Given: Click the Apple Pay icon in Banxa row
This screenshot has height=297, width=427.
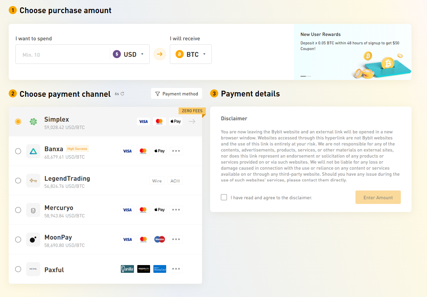Looking at the screenshot, I should coord(159,151).
